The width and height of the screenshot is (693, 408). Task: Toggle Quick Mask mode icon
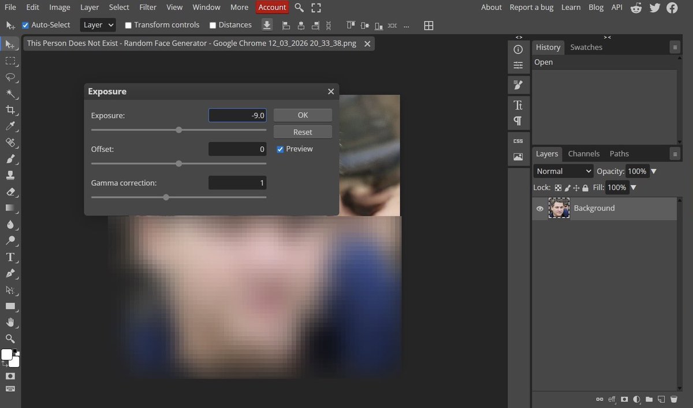pos(10,376)
